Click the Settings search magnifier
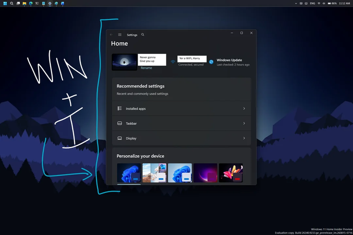This screenshot has width=353, height=235. tap(143, 35)
